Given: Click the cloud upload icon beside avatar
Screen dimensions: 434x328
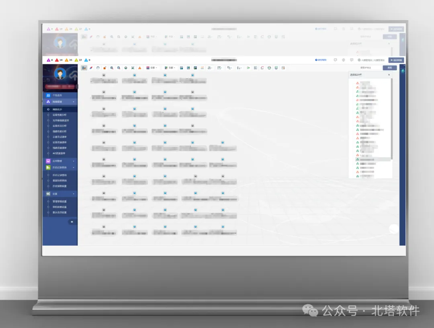Looking at the screenshot, I should click(73, 75).
